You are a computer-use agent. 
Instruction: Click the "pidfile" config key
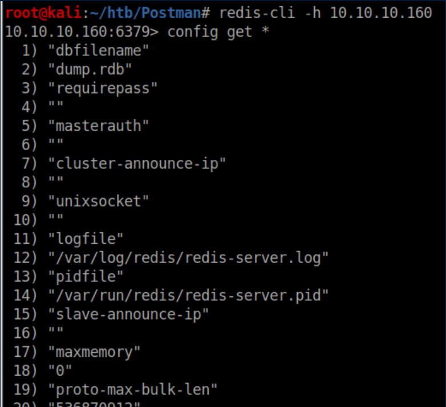click(86, 276)
